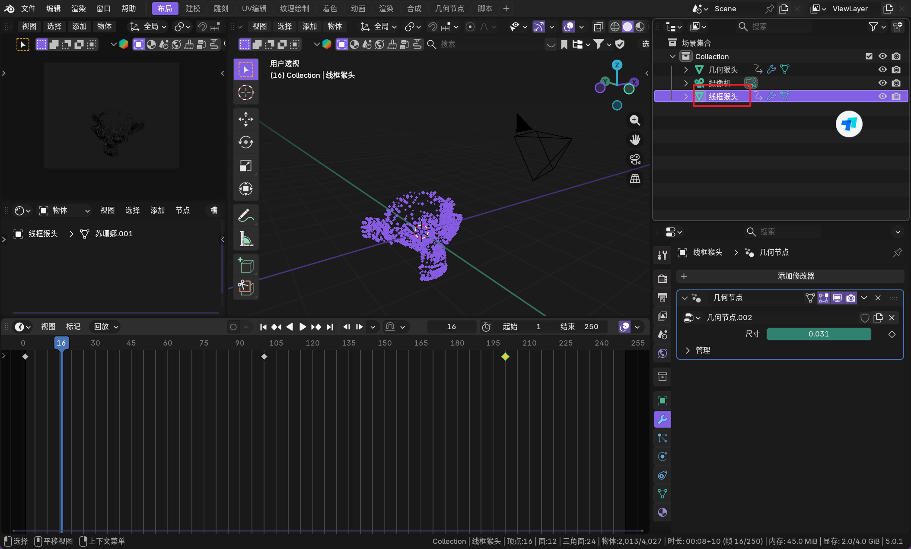The width and height of the screenshot is (911, 549).
Task: Select the Scale tool
Action: pos(245,165)
